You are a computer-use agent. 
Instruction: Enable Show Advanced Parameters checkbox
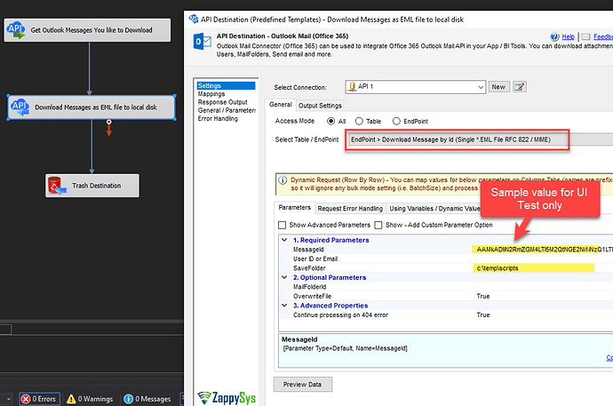(283, 225)
